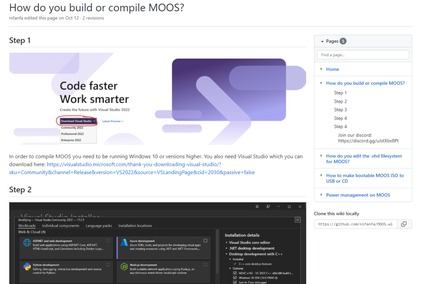Click the Node.js development logo icon
The image size is (437, 284).
124,267
